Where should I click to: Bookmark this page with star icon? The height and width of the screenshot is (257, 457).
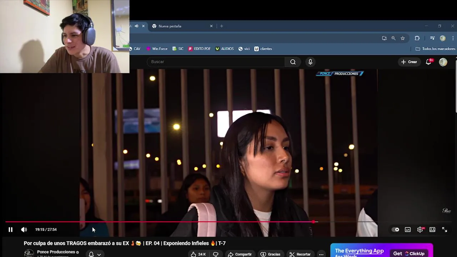pos(403,38)
